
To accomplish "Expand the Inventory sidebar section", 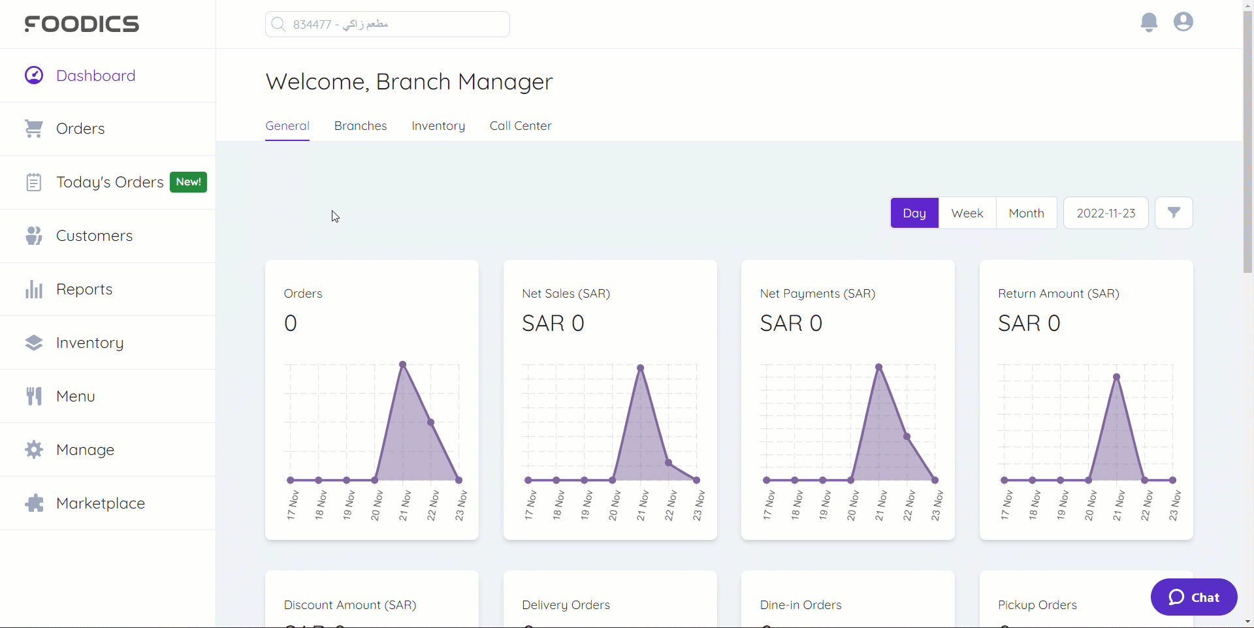I will [89, 343].
